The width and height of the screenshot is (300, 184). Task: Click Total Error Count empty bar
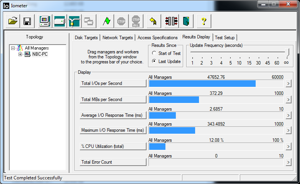216,162
